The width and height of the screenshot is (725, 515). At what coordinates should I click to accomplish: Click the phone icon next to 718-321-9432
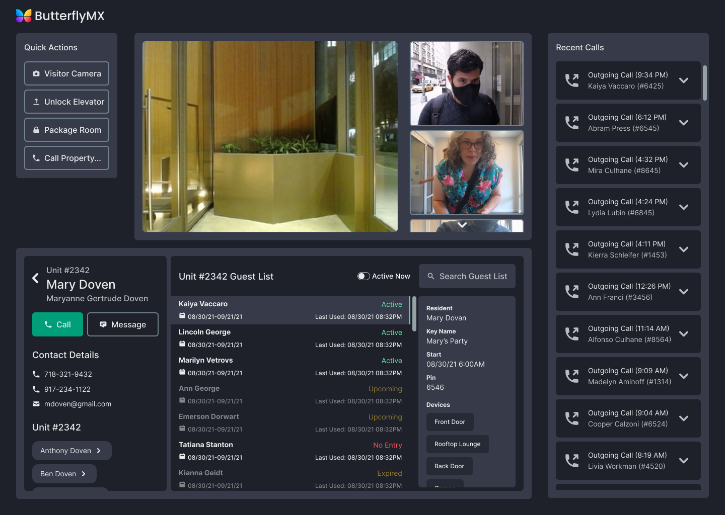pyautogui.click(x=36, y=374)
